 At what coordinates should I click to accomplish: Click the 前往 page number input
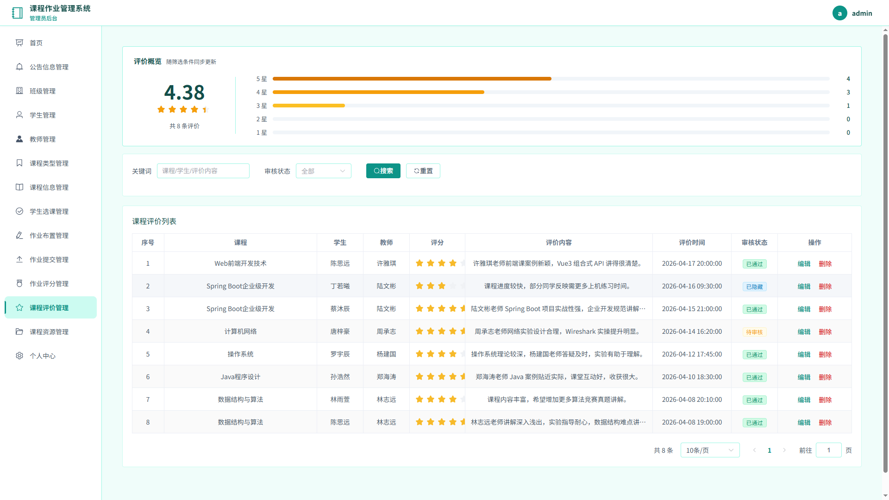coord(828,450)
